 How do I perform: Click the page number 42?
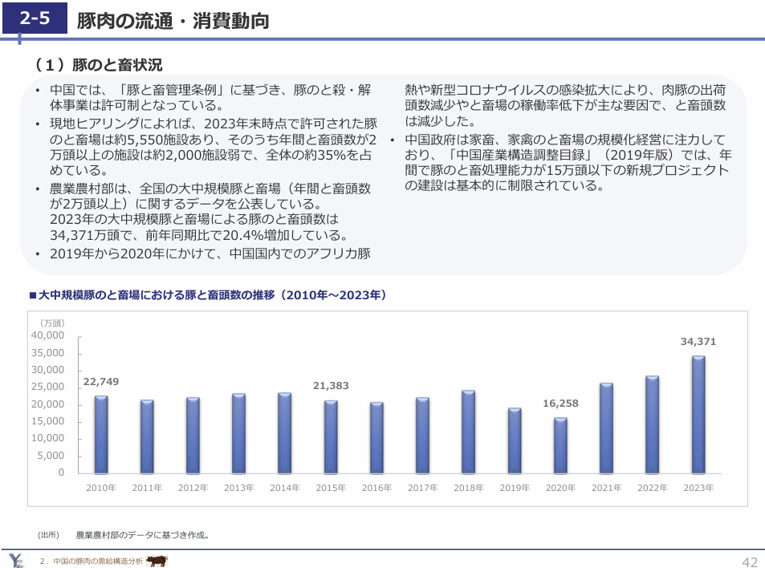751,561
